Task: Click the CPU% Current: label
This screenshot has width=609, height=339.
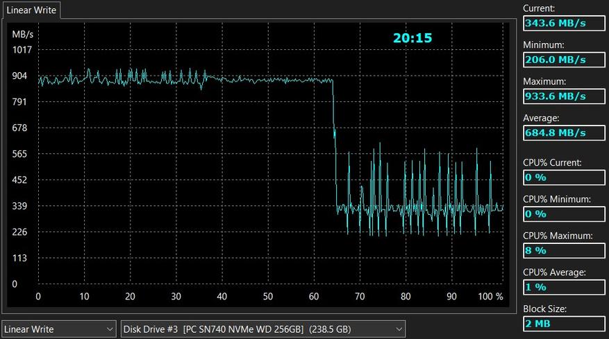Action: coord(552,162)
